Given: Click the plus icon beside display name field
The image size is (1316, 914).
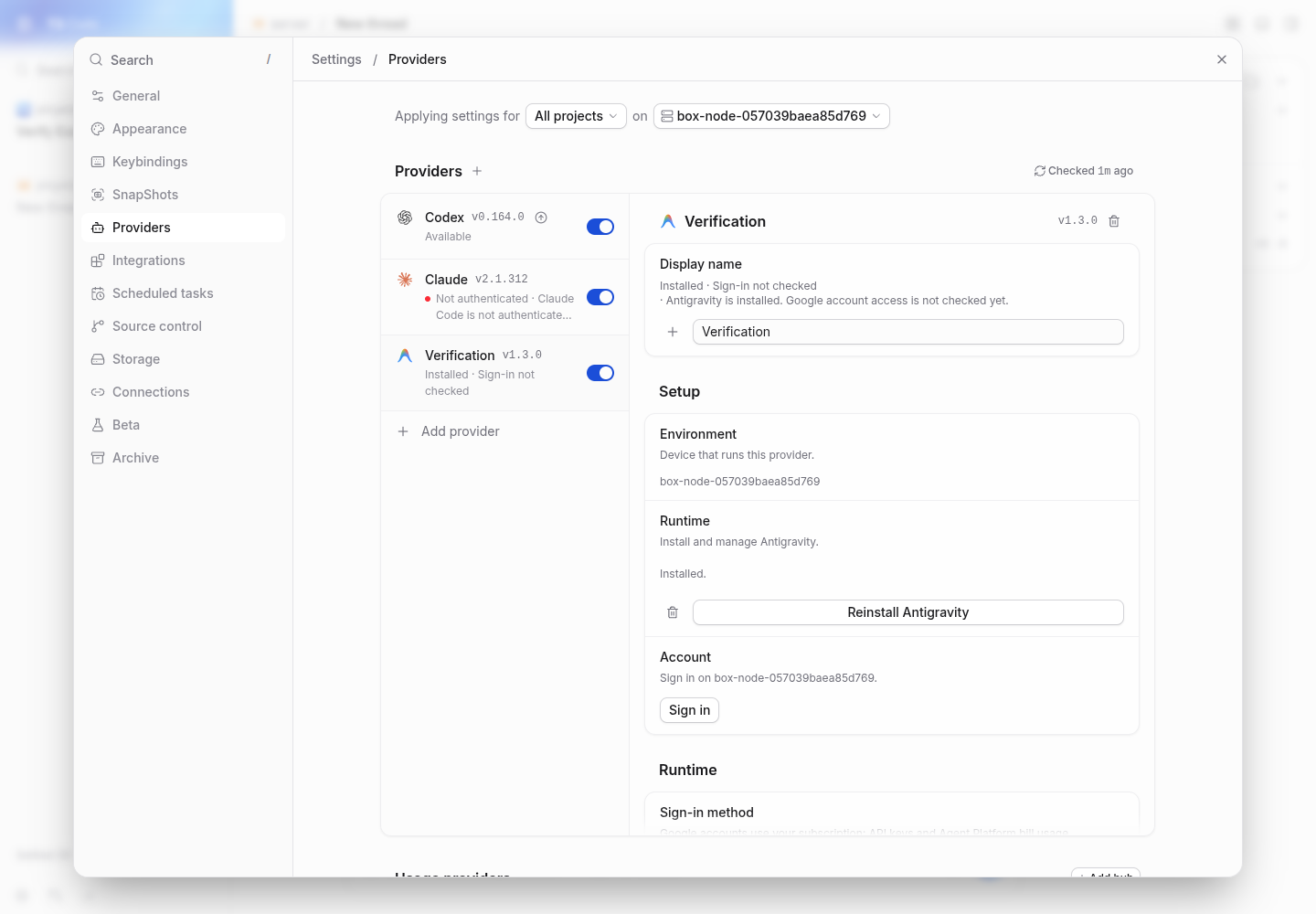Looking at the screenshot, I should coord(673,332).
